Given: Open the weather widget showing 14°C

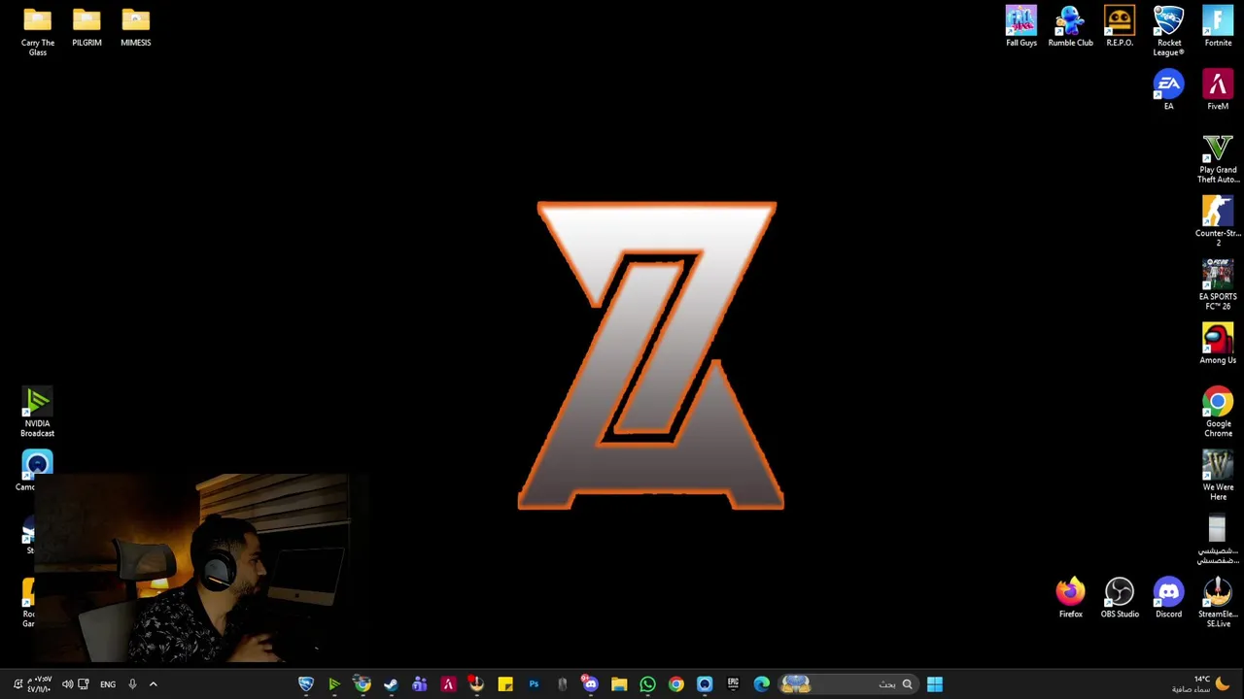Looking at the screenshot, I should (x=1200, y=684).
